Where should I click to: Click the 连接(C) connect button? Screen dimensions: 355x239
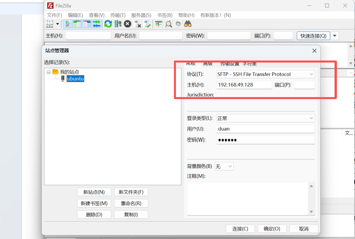(x=240, y=229)
